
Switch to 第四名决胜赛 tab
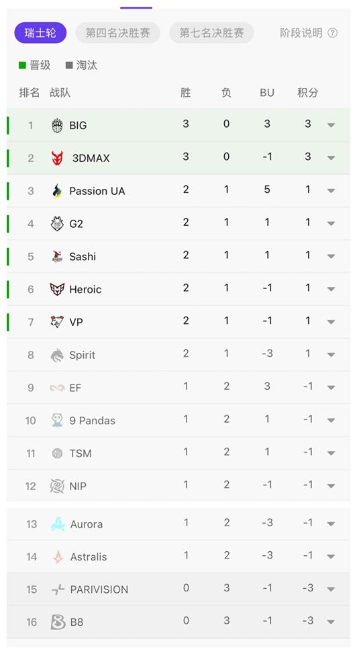[x=118, y=33]
